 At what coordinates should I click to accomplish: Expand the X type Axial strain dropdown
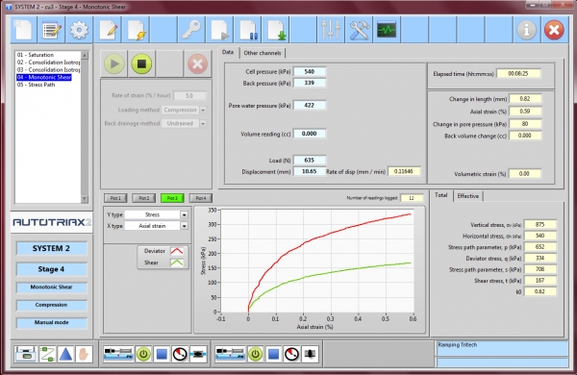pyautogui.click(x=184, y=226)
